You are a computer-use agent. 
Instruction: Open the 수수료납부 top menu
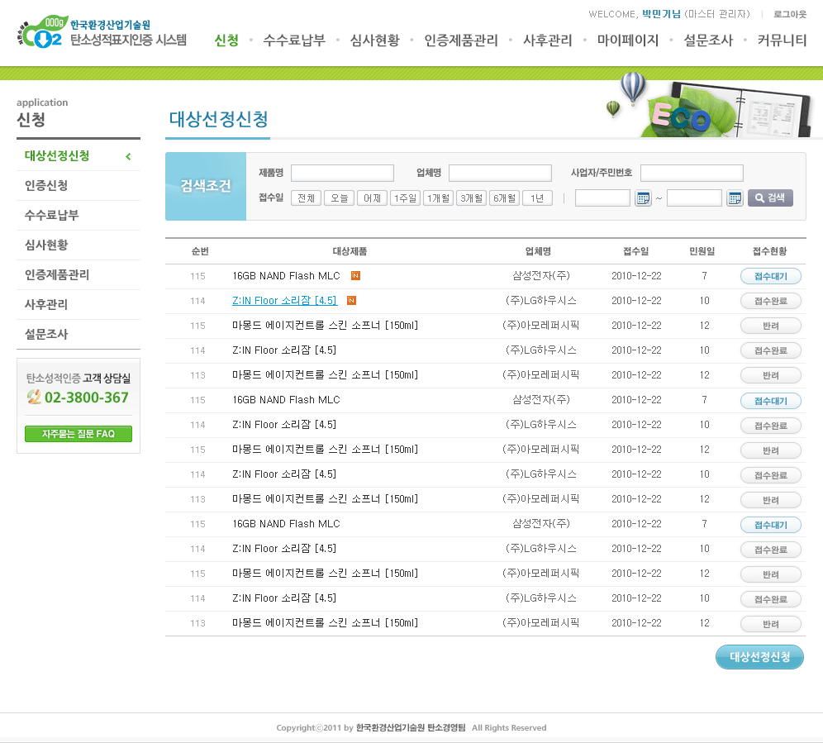(x=294, y=40)
